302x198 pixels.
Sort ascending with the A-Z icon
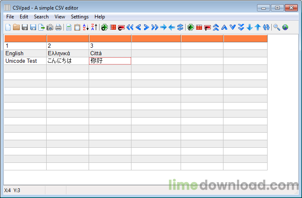click(x=86, y=28)
